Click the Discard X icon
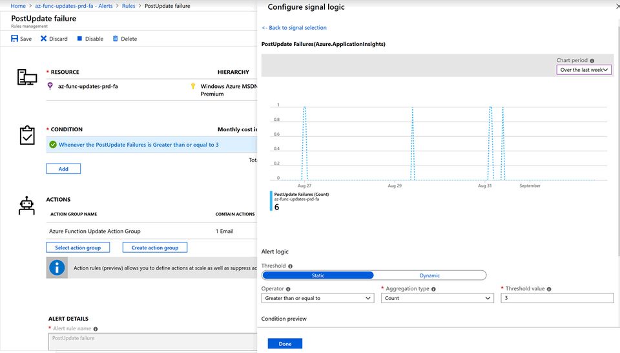Viewport: 620px width, 353px height. 43,38
